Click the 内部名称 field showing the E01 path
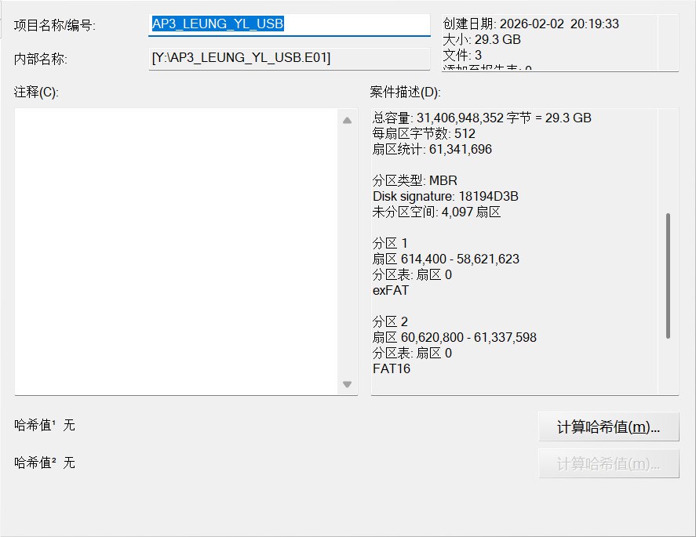The width and height of the screenshot is (696, 537). pyautogui.click(x=289, y=58)
